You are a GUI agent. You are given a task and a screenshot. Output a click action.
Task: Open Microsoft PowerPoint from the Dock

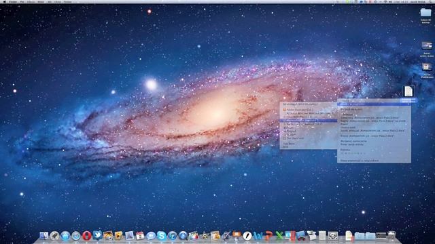268,236
